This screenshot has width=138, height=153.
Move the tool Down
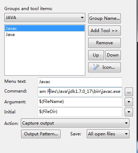point(113,55)
